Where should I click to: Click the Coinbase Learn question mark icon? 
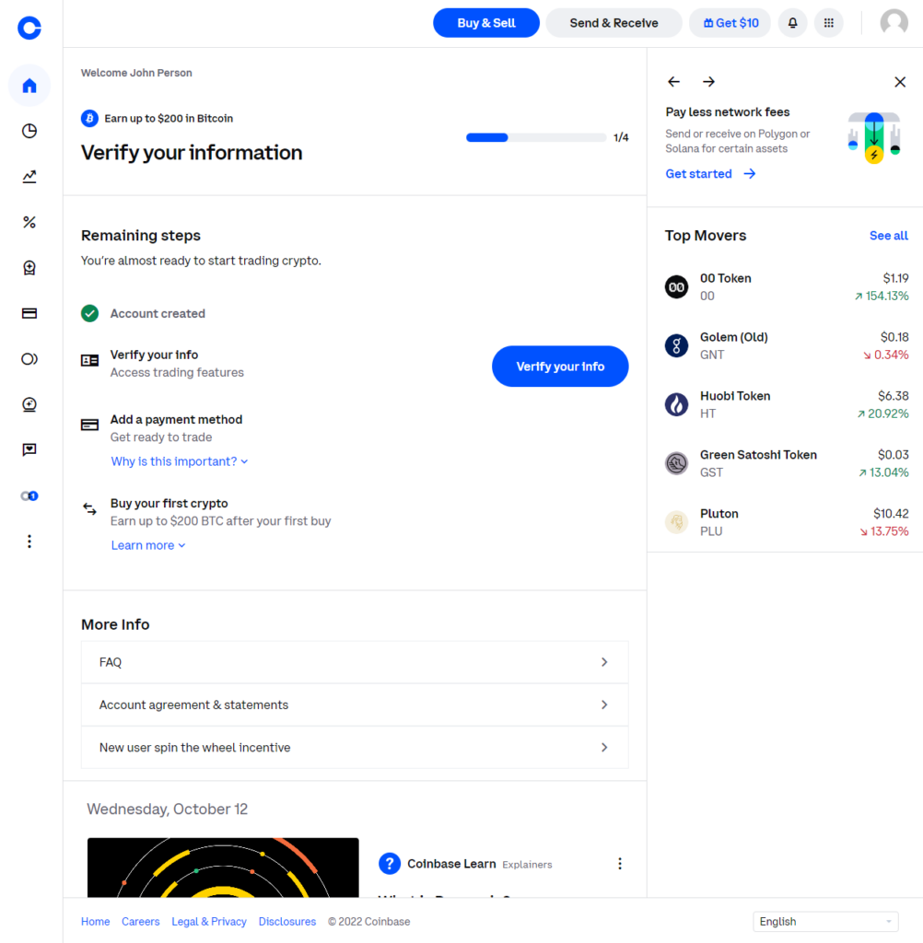point(390,864)
